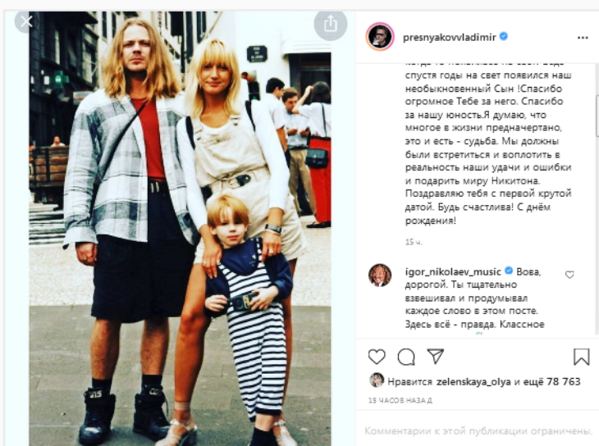The width and height of the screenshot is (599, 446).
Task: Open zelenskaya_olya small avatar by likes
Action: [377, 380]
